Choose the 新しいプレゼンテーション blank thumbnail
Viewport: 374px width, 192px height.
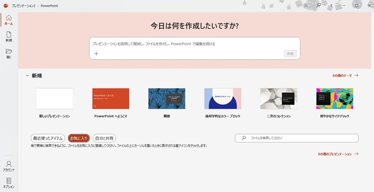[x=54, y=99]
